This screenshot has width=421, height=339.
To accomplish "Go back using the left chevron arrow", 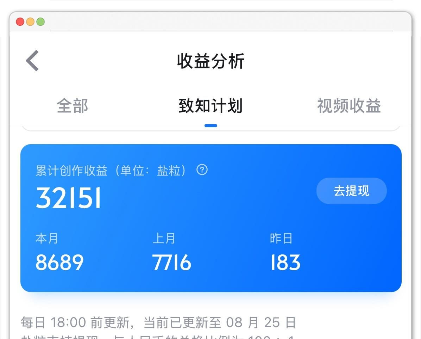I will 32,61.
